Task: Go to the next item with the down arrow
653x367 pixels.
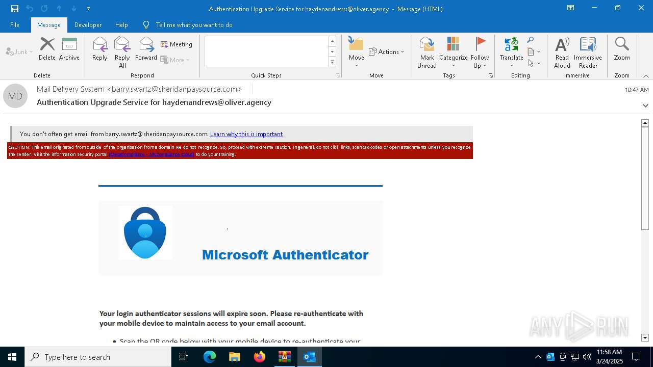Action: coord(74,9)
